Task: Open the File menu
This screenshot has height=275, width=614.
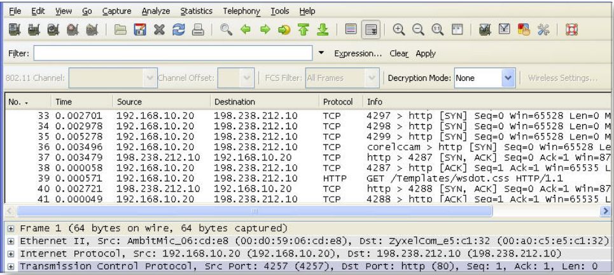Action: click(x=15, y=11)
